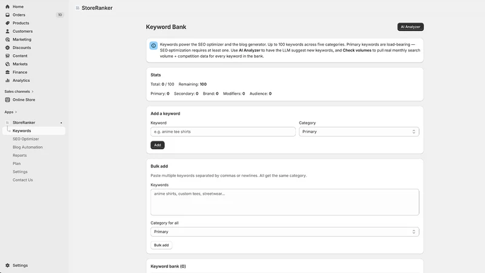Click the Customers person icon
The width and height of the screenshot is (485, 273).
7,32
